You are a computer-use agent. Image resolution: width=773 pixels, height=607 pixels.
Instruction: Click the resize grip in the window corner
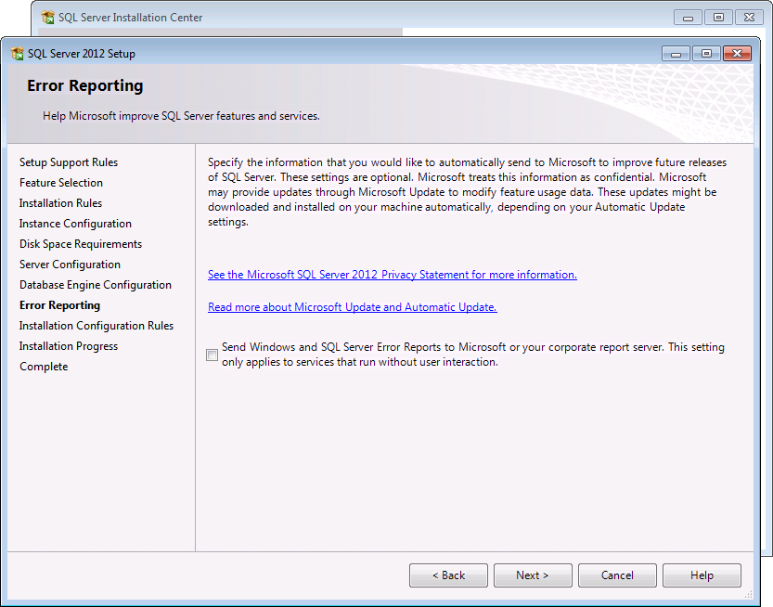(x=748, y=595)
